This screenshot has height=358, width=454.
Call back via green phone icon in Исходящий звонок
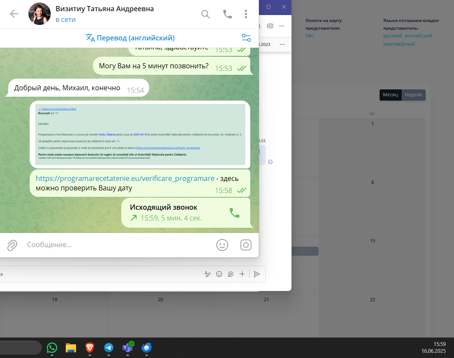pyautogui.click(x=234, y=213)
